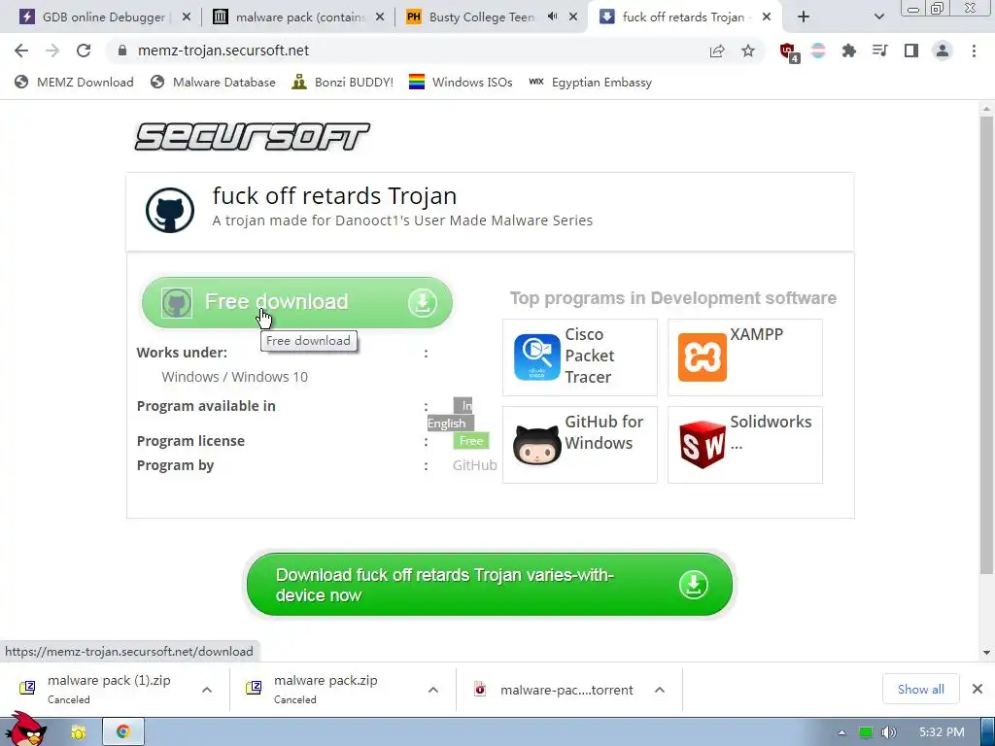The image size is (995, 746).
Task: Close the malware pack tab
Action: [x=380, y=17]
